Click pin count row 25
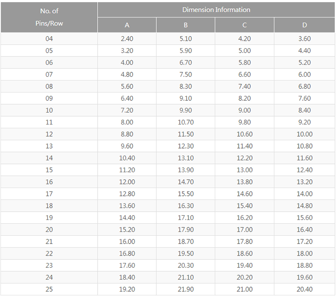The width and height of the screenshot is (336, 298). pos(49,289)
